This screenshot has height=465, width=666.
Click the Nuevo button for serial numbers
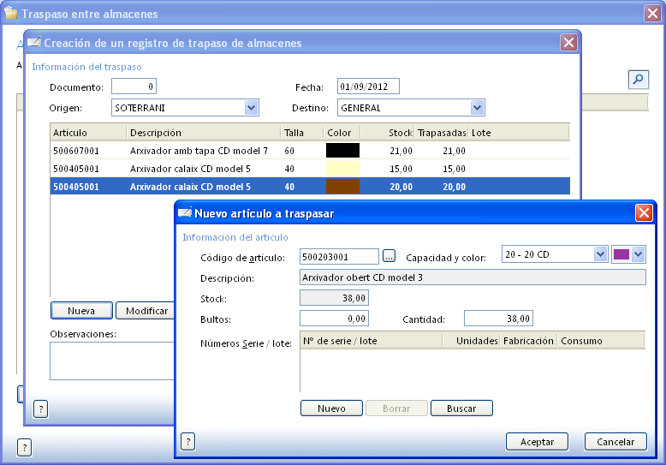tap(331, 408)
